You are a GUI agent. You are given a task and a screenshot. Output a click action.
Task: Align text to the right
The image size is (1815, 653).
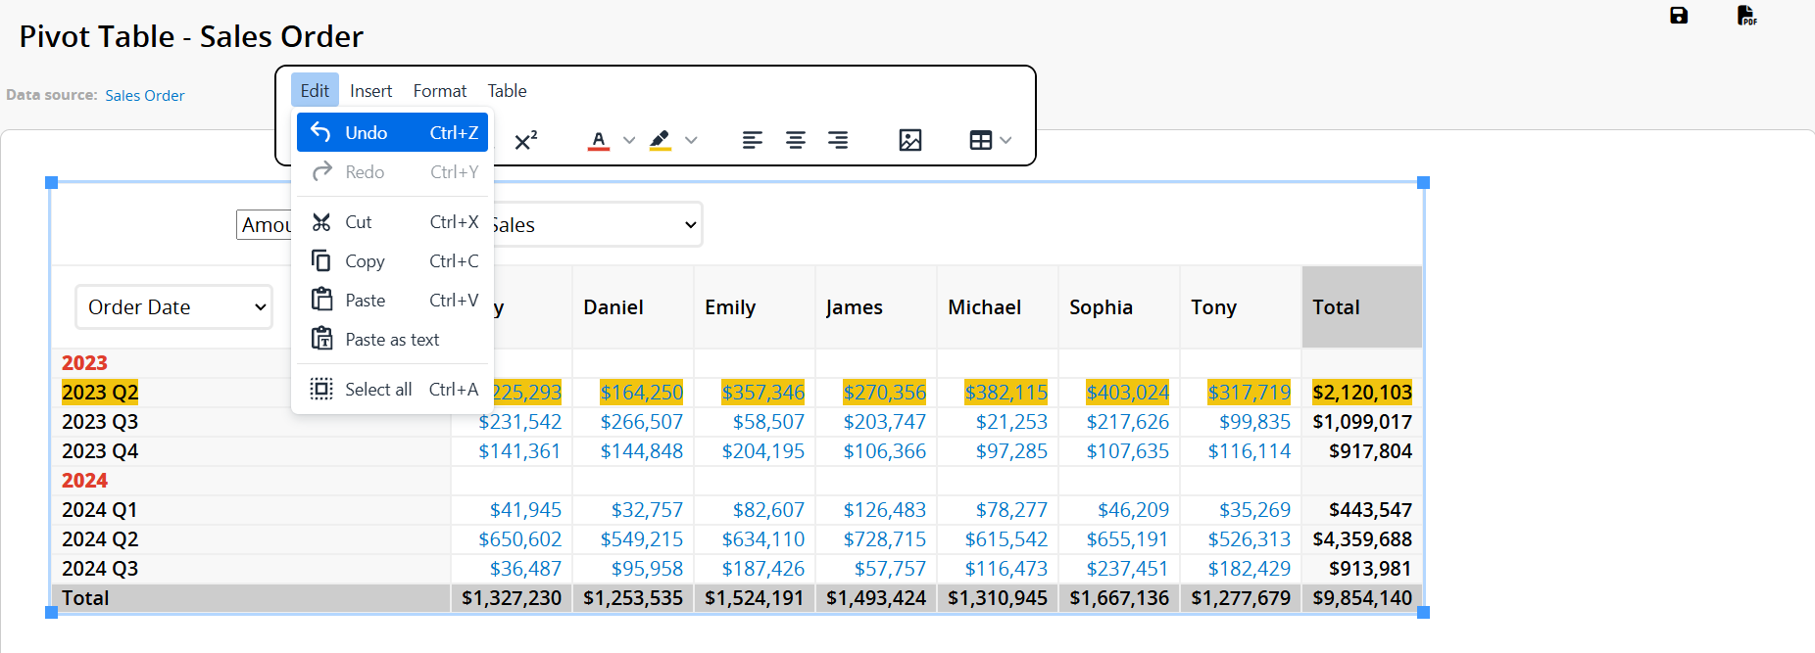pos(838,140)
